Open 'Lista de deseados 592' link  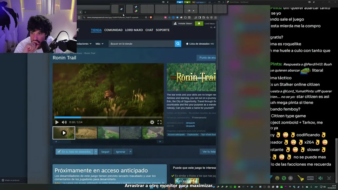pyautogui.click(x=200, y=44)
